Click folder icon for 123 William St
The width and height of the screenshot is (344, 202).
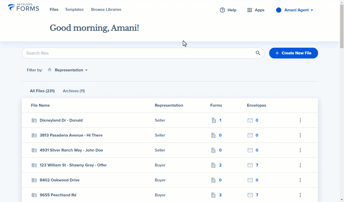click(x=34, y=165)
